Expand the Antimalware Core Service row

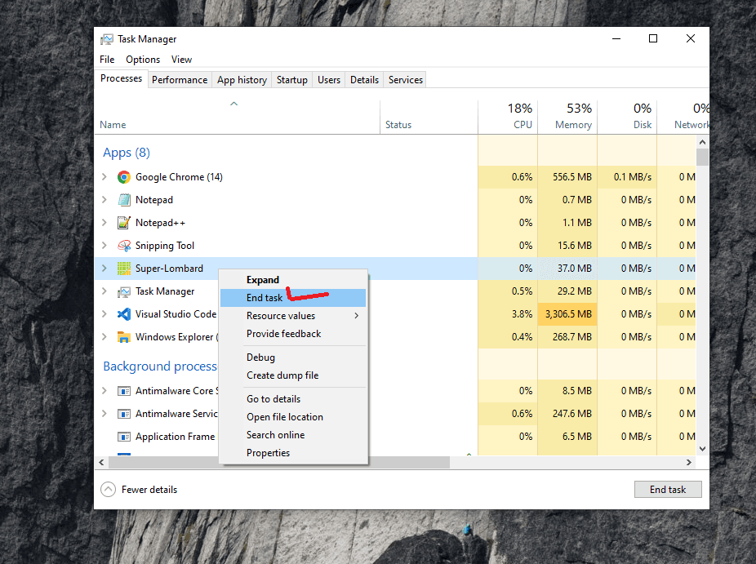tap(105, 390)
